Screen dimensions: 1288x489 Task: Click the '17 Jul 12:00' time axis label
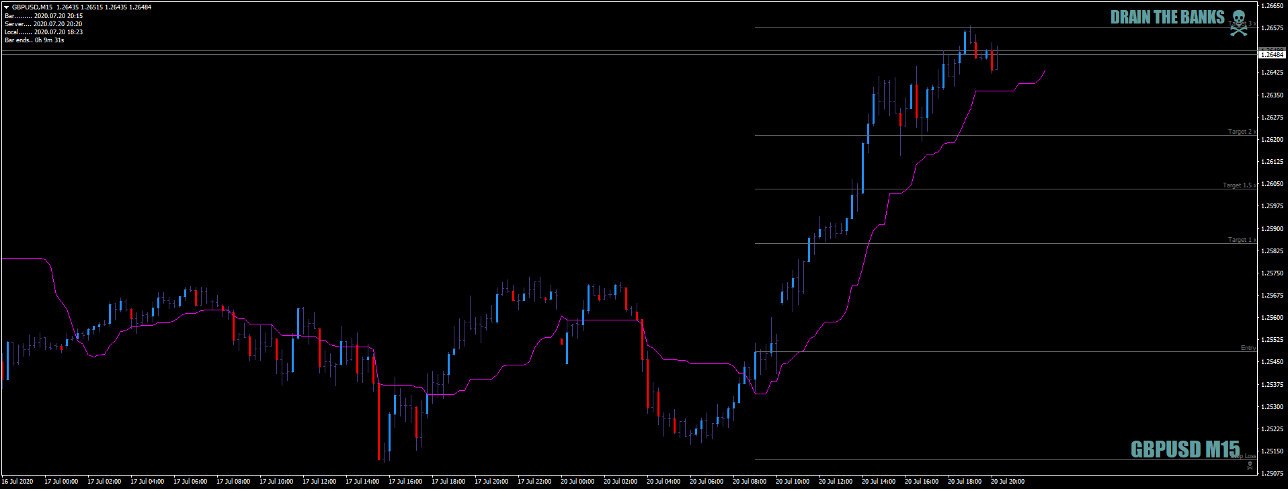(x=319, y=482)
